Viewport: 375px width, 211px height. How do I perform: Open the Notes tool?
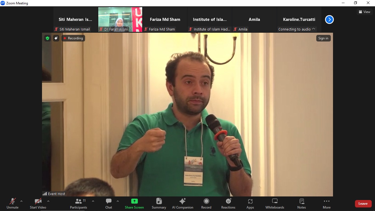pyautogui.click(x=301, y=204)
